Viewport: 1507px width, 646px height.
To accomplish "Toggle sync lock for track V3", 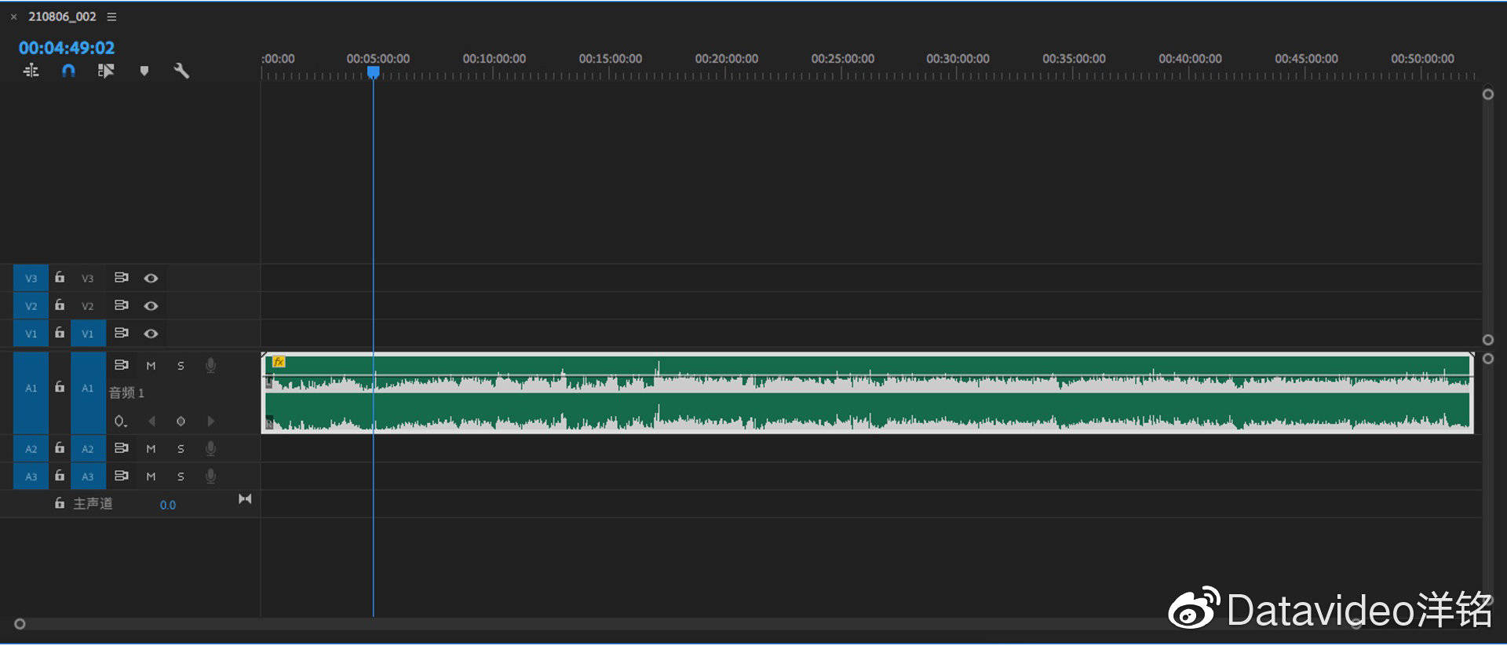I will coord(121,278).
